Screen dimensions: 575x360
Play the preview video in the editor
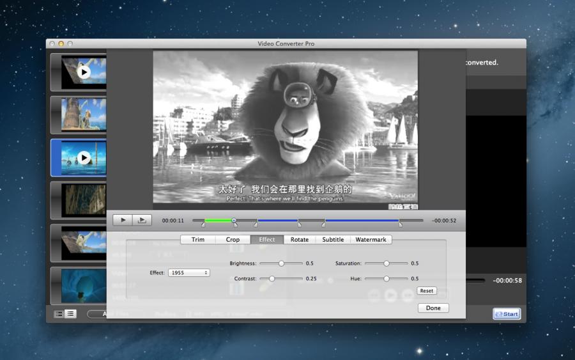[123, 220]
